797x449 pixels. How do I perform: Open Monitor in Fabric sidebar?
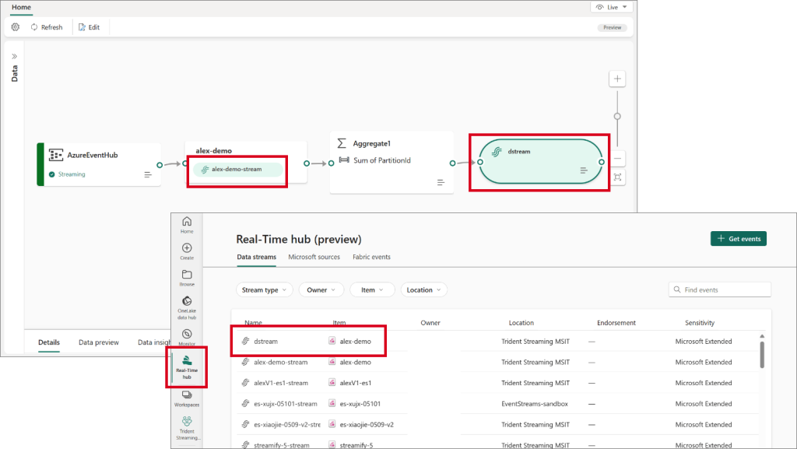pos(187,337)
